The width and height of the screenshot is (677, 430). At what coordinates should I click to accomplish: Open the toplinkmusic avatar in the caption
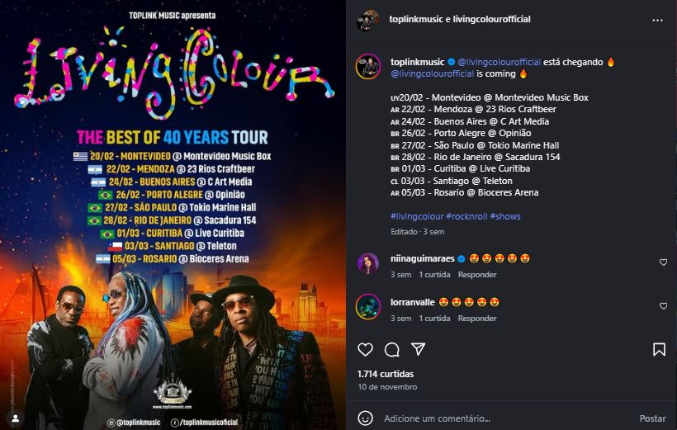click(x=368, y=67)
